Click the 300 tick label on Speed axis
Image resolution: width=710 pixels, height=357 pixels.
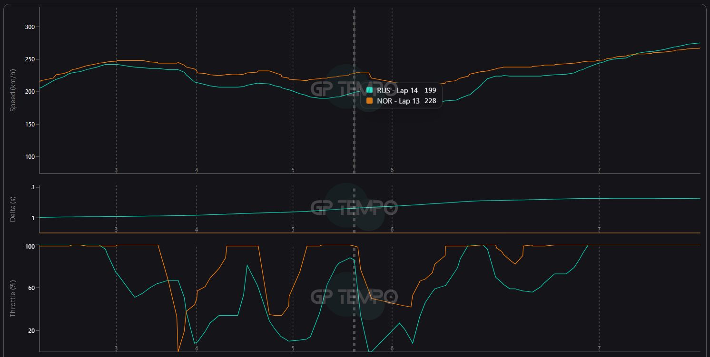tap(30, 27)
